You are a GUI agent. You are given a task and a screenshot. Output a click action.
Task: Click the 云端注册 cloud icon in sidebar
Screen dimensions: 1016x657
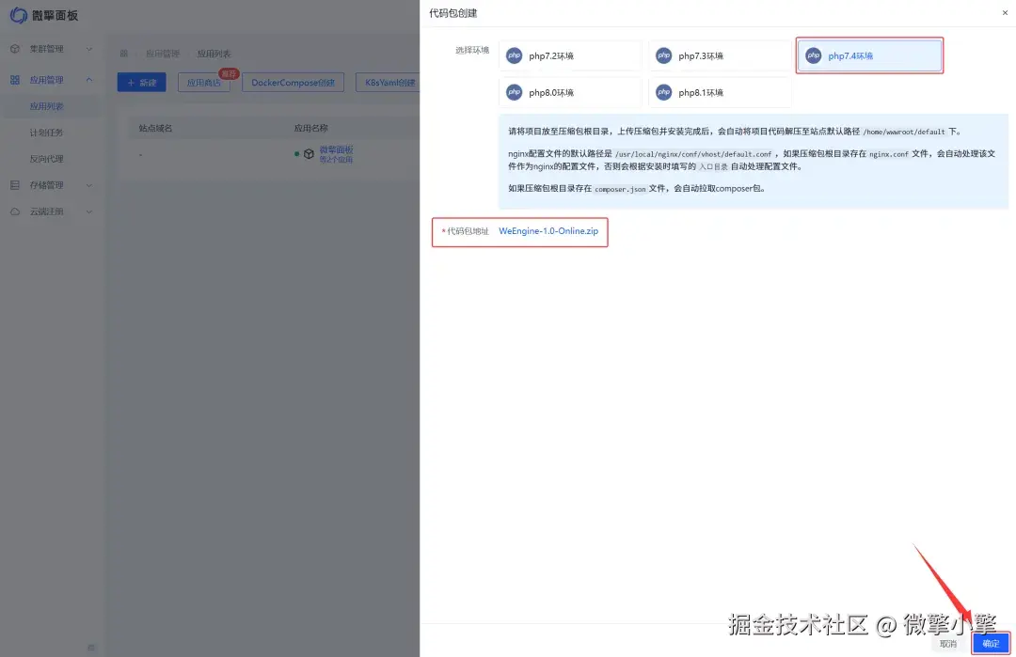(14, 211)
